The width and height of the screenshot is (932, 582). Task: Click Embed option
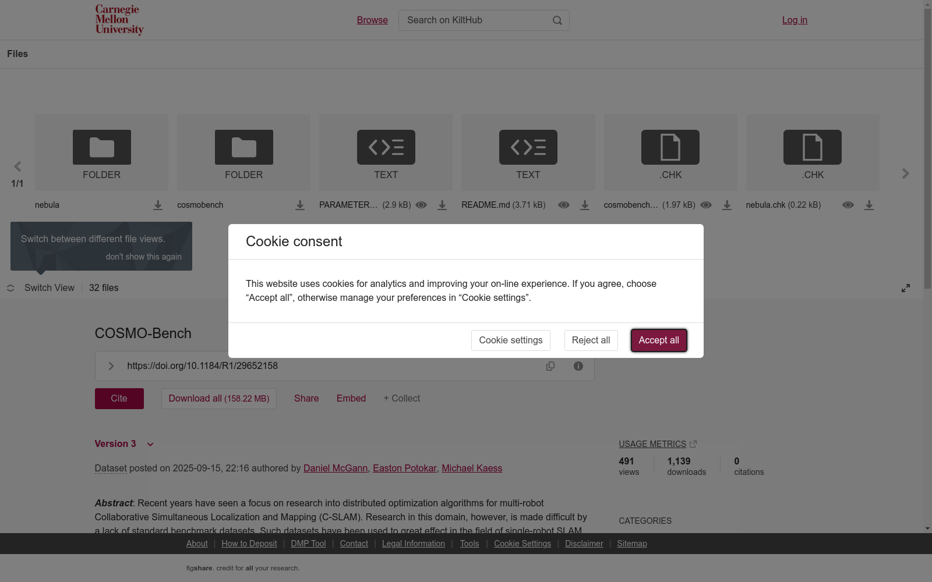[351, 399]
